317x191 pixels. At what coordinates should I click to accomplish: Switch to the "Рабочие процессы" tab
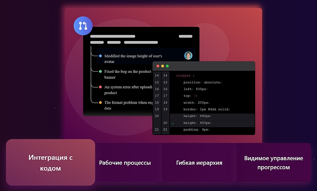pyautogui.click(x=125, y=163)
